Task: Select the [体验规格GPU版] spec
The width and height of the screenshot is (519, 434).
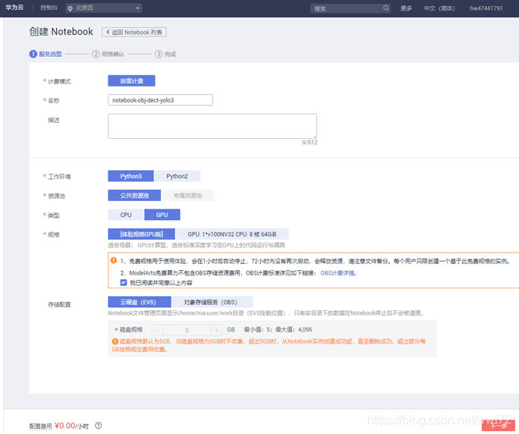Action: tap(141, 234)
